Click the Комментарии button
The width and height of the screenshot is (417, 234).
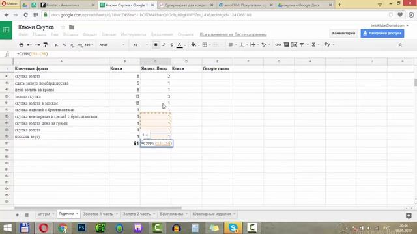pyautogui.click(x=343, y=33)
